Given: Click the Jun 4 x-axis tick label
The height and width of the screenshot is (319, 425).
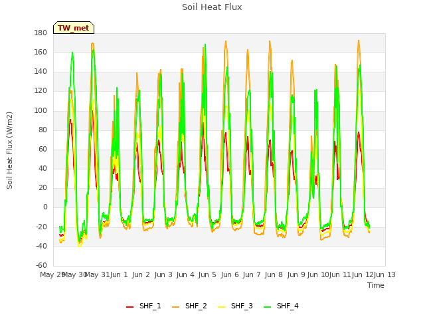Looking at the screenshot, I should 185,274.
